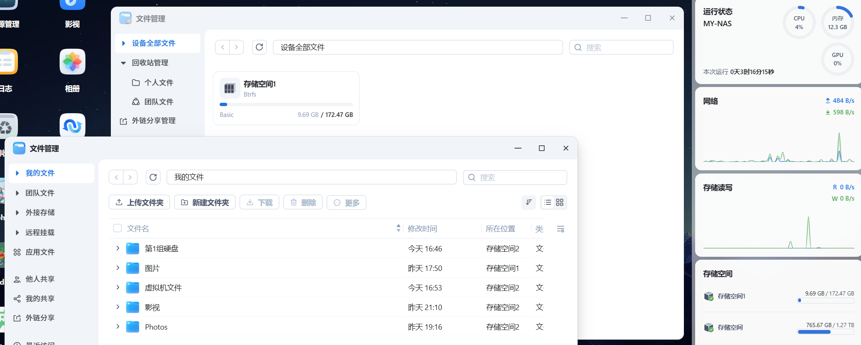Expand 团队文件 in the sidebar
Image resolution: width=861 pixels, height=345 pixels.
pos(17,193)
